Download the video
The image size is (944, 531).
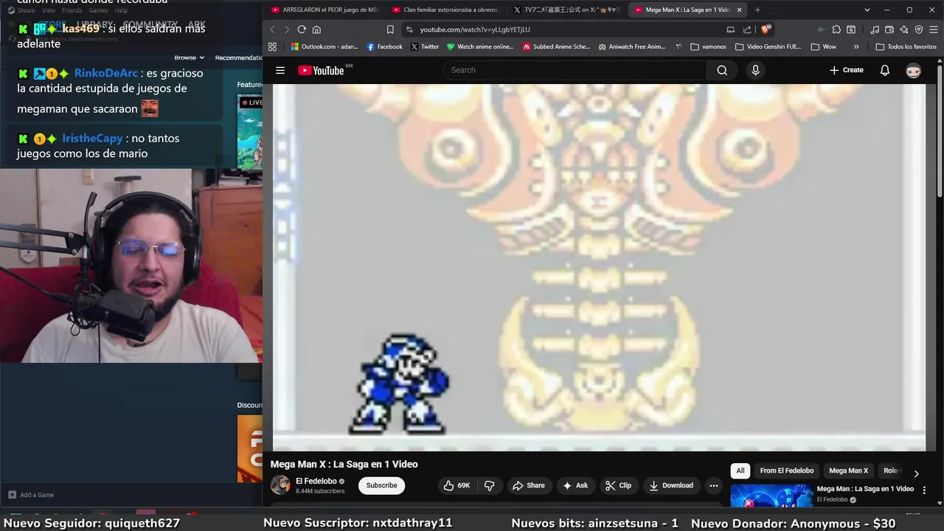[x=671, y=485]
